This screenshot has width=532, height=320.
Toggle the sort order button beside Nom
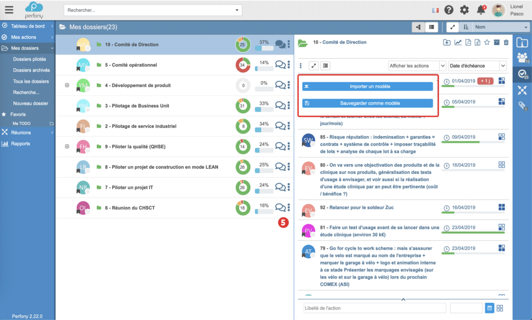coord(465,27)
